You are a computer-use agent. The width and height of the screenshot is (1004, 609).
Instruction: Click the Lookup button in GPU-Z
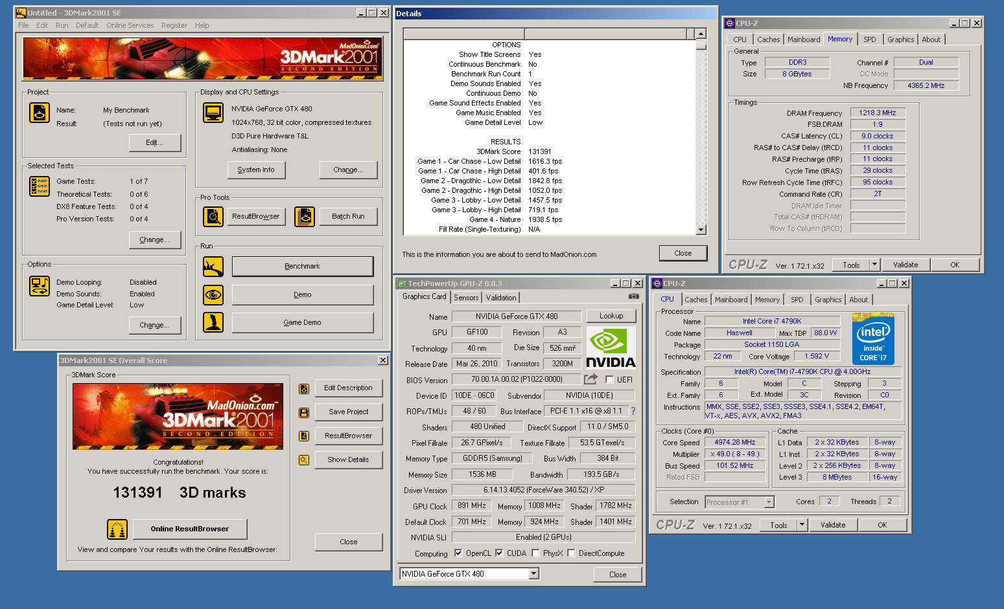(611, 316)
